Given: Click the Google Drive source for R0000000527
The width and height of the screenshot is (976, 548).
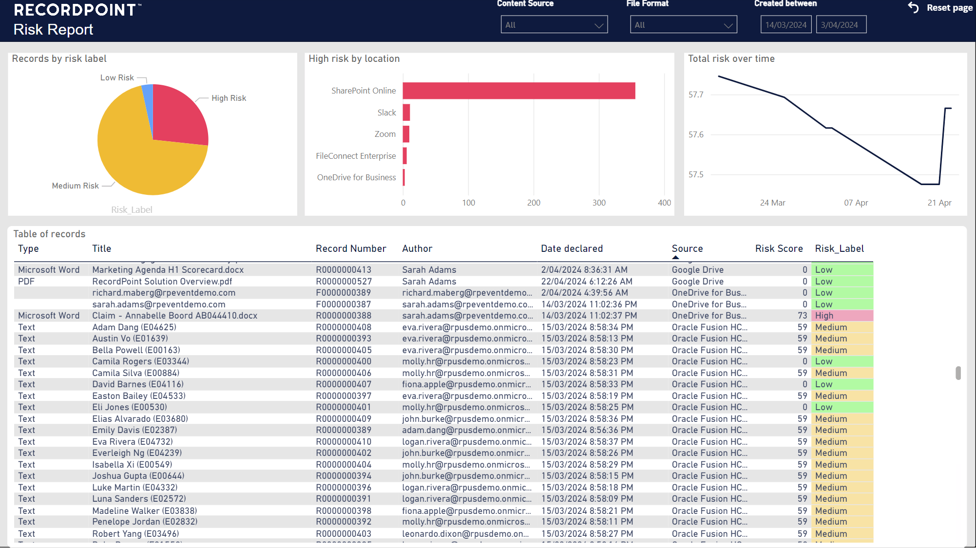Looking at the screenshot, I should pyautogui.click(x=698, y=282).
